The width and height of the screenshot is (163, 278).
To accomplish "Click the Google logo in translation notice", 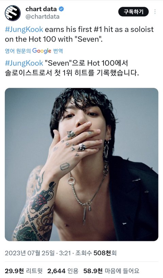I will click(42, 51).
